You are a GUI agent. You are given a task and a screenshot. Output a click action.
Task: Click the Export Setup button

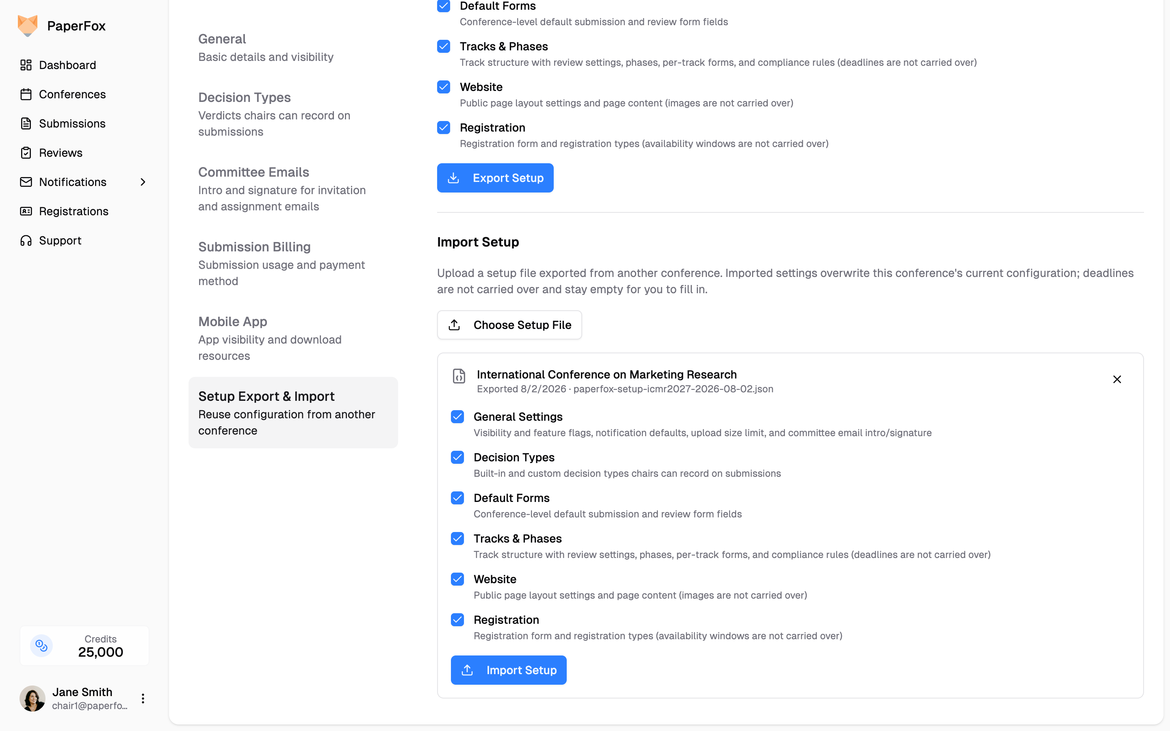click(495, 178)
